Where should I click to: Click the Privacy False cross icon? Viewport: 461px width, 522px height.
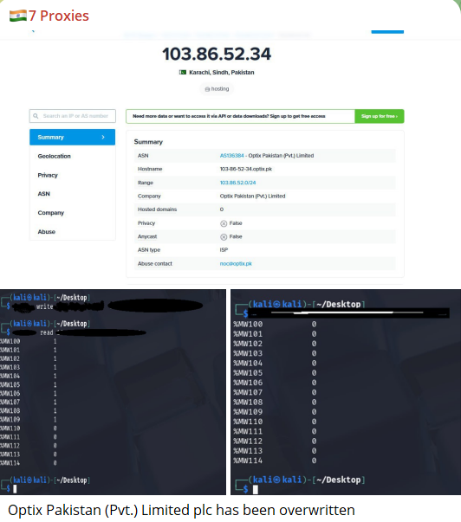click(x=224, y=223)
